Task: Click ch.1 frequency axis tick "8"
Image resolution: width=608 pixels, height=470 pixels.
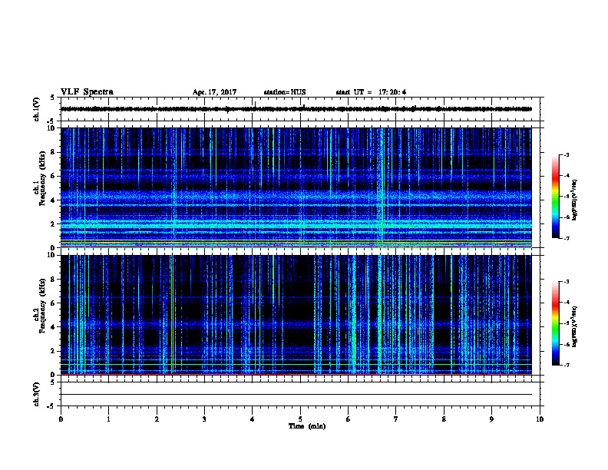Action: point(53,152)
